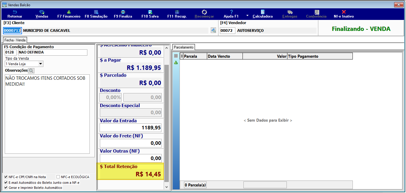Click the gray square icon above money bag

pos(176,56)
